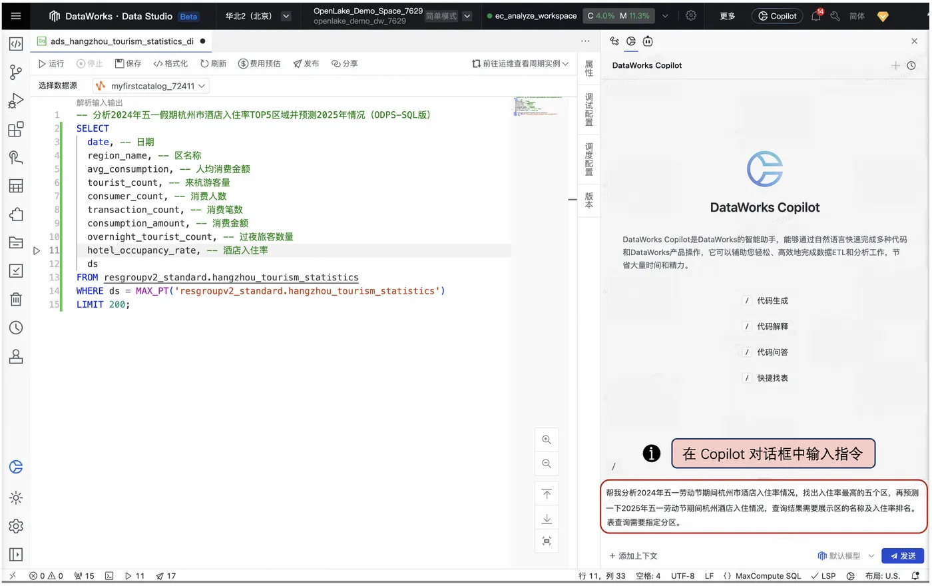Choose the 代码解释 Copilot command
Image resolution: width=932 pixels, height=586 pixels.
tap(766, 326)
